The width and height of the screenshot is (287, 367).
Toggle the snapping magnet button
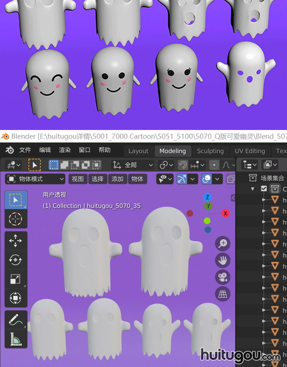click(x=183, y=165)
